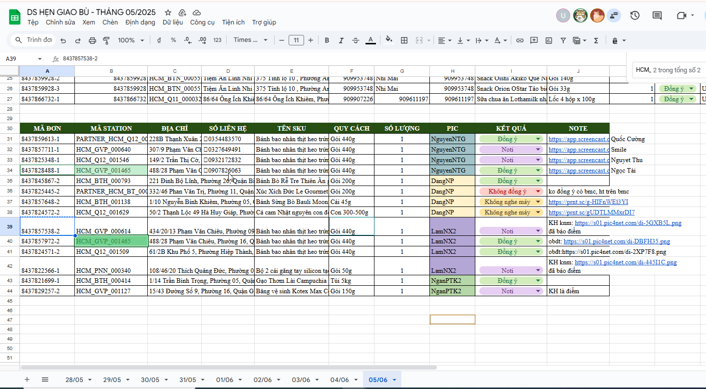
Task: Open the Định dạng menu
Action: [140, 22]
